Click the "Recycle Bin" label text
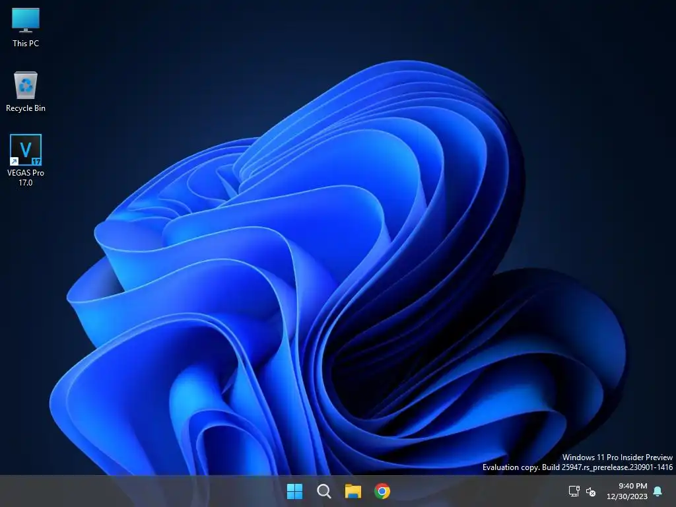This screenshot has width=676, height=507. [x=26, y=108]
